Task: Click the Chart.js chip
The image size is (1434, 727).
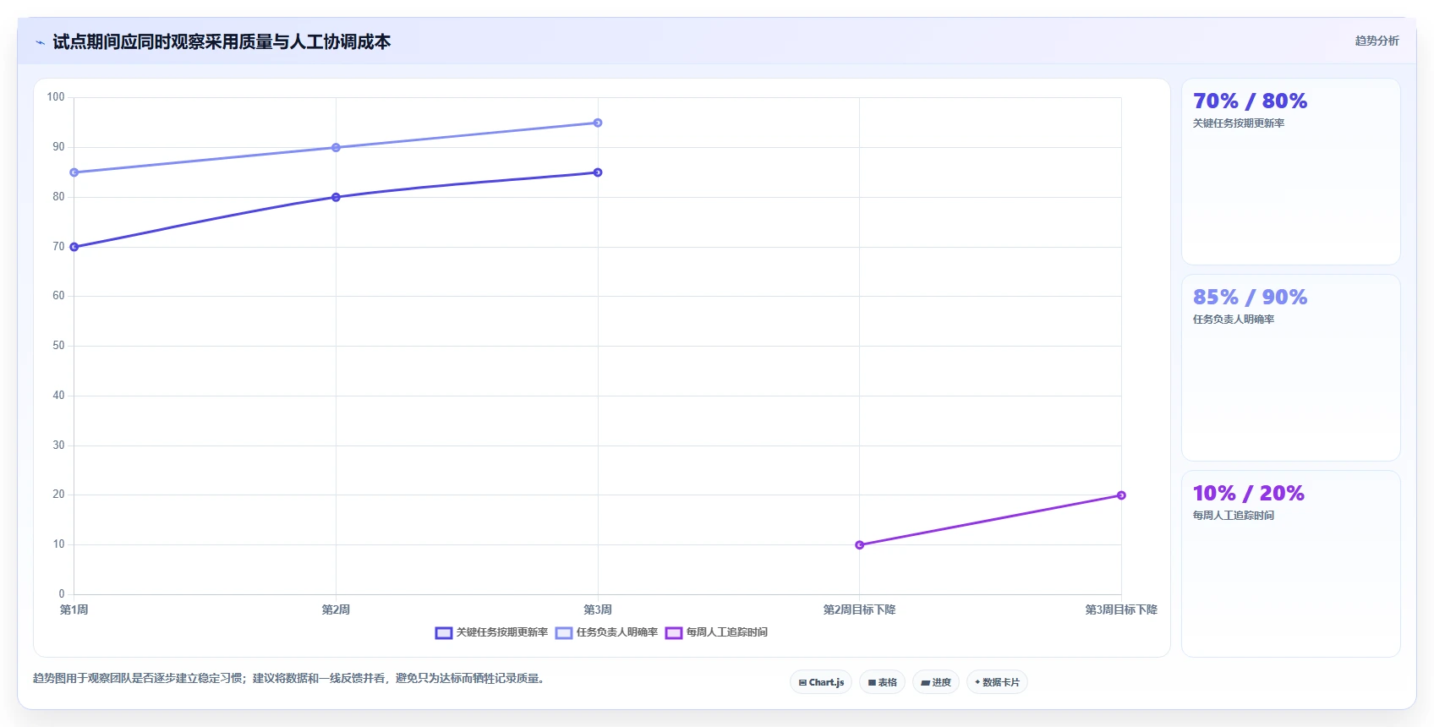Action: (x=821, y=682)
